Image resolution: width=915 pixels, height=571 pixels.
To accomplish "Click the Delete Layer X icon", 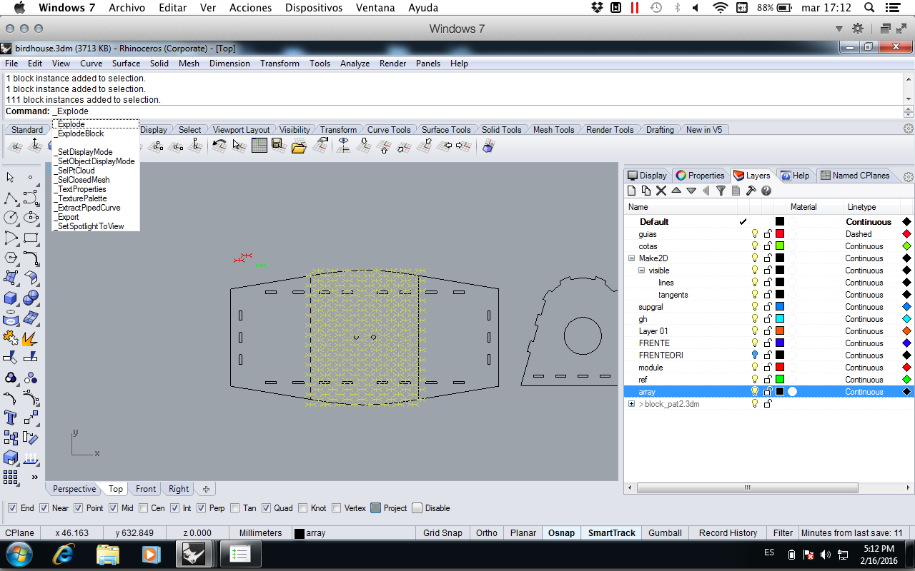I will pos(661,191).
